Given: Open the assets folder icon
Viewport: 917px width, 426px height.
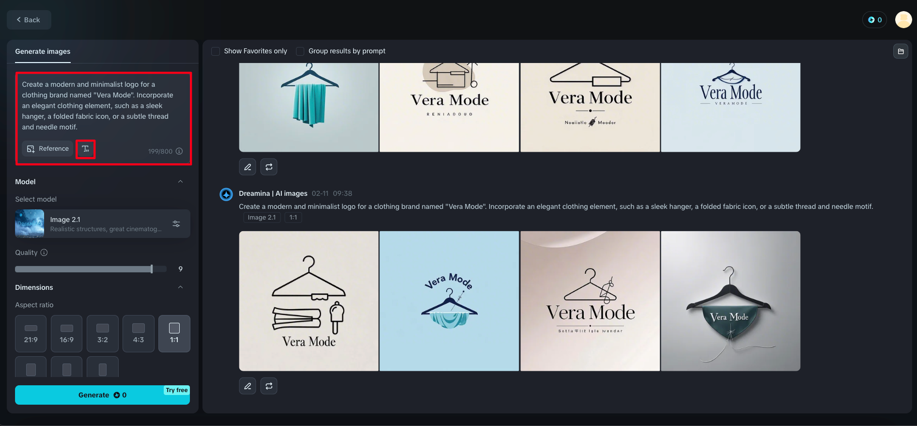Looking at the screenshot, I should pyautogui.click(x=901, y=51).
